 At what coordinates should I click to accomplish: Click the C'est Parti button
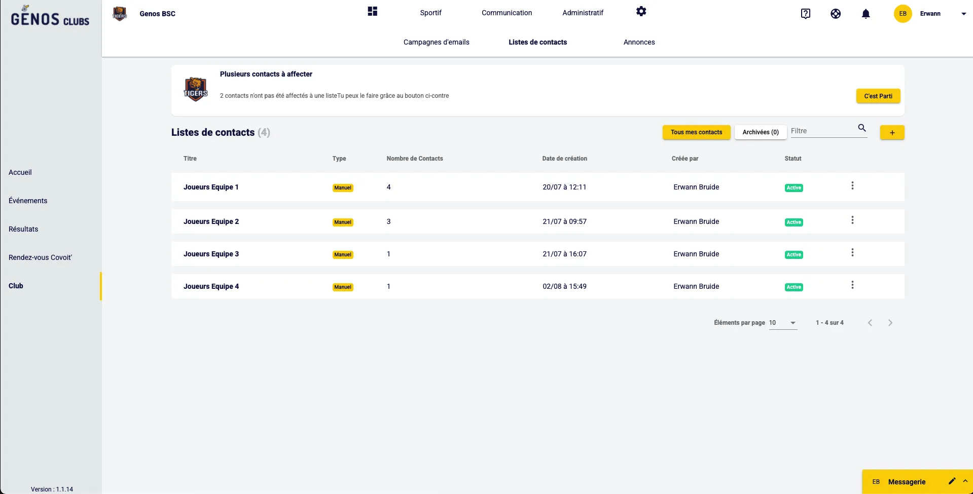pos(878,96)
